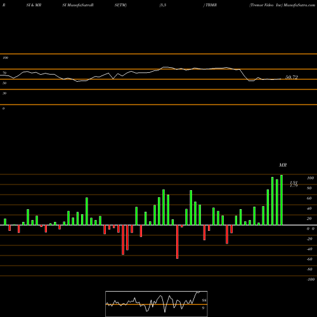The image size is (317, 317).
Task: Click the 'SI(TM)' header label
Action: [x=120, y=5]
